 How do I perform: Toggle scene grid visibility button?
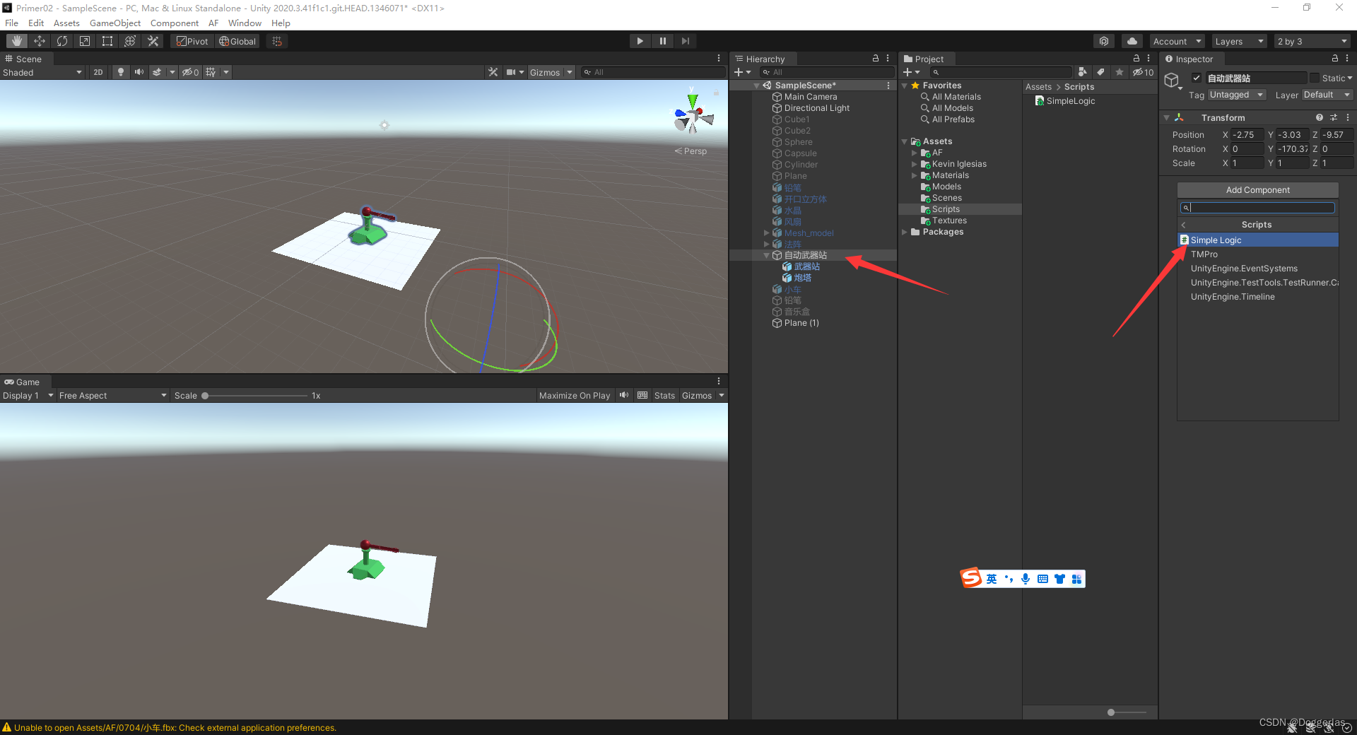[211, 72]
